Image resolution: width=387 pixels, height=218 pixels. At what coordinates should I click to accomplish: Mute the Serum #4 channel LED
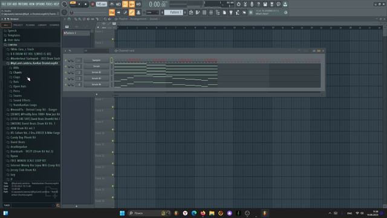tap(66, 85)
